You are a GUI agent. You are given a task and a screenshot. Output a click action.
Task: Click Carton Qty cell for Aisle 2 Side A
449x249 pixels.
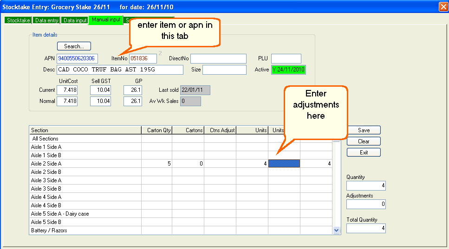point(157,164)
